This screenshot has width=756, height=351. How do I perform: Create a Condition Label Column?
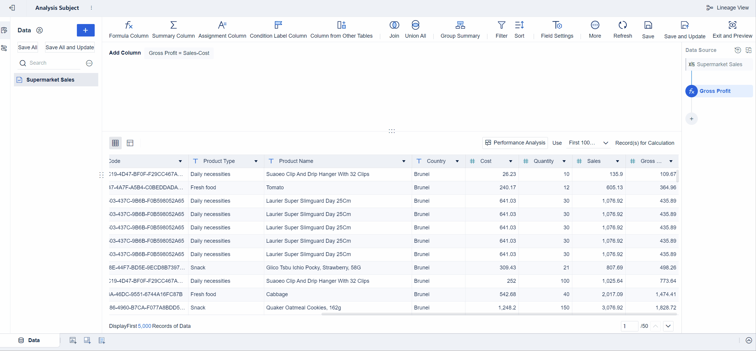(x=278, y=30)
